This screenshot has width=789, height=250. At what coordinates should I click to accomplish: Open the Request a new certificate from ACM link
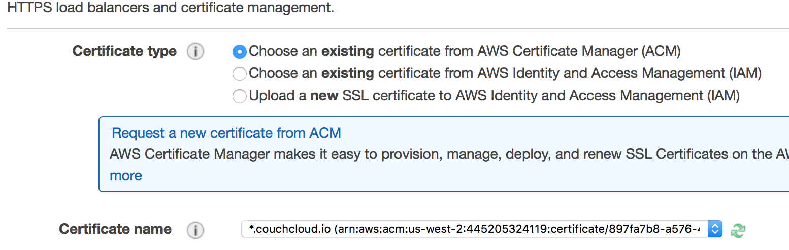(226, 133)
